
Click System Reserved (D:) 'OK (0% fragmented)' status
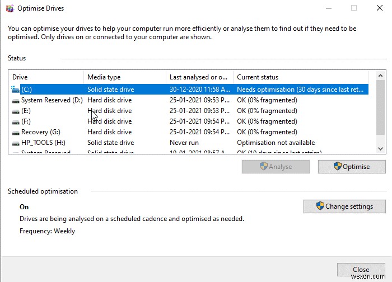point(267,100)
